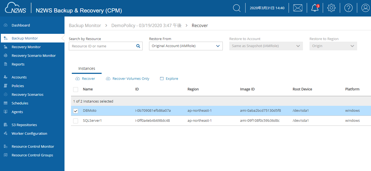Open the Restore From dropdown
371x171 pixels.
pos(186,46)
